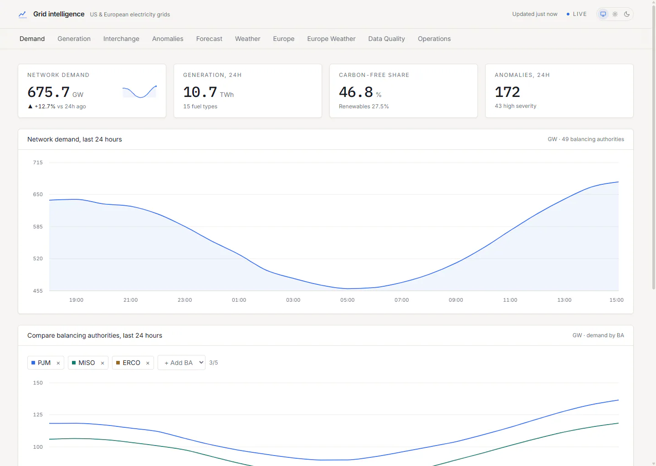Select the system theme monitor icon

pos(603,14)
